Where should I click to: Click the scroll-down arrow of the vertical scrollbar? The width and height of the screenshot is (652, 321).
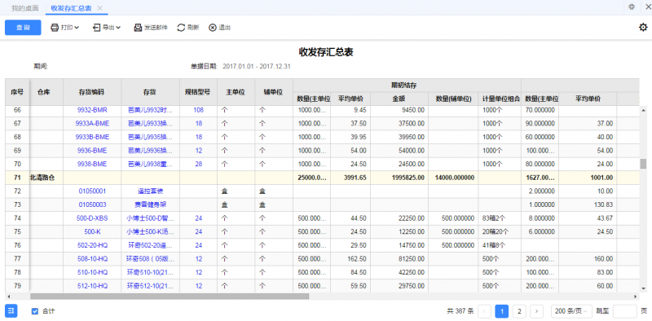[x=643, y=288]
